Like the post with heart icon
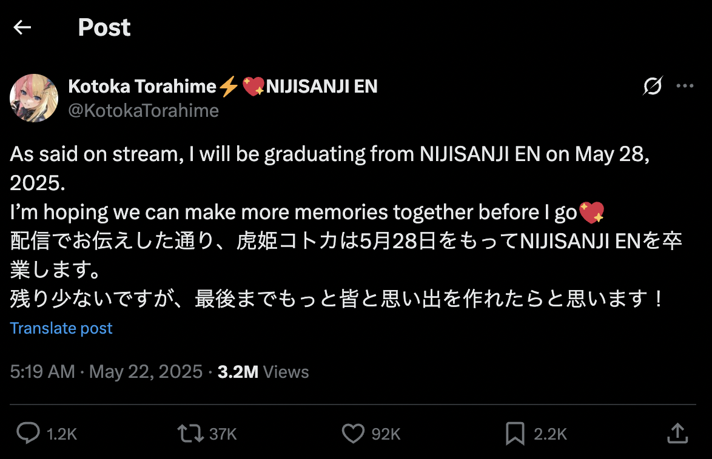712x459 pixels. 352,433
